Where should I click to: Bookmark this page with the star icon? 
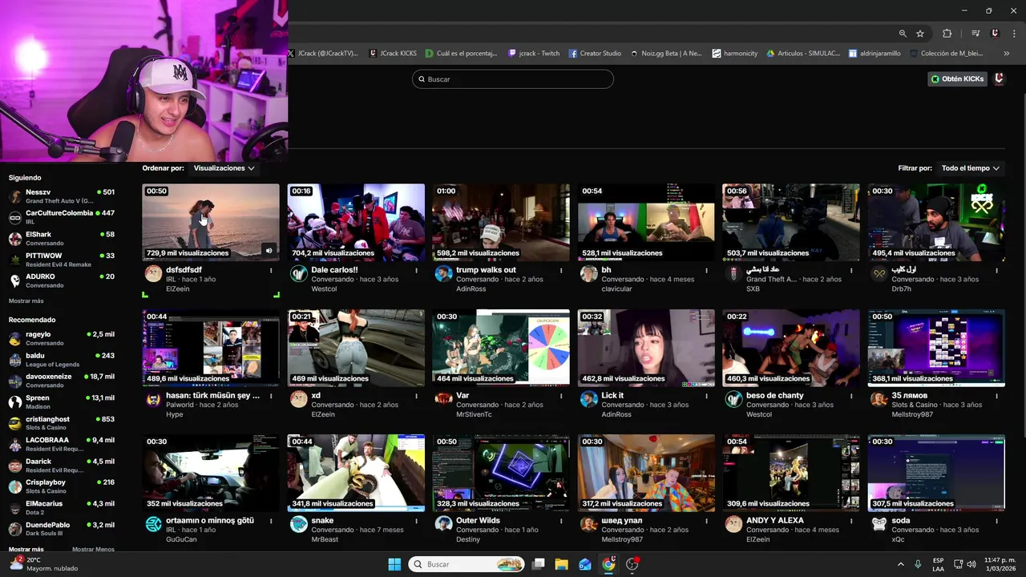[920, 34]
